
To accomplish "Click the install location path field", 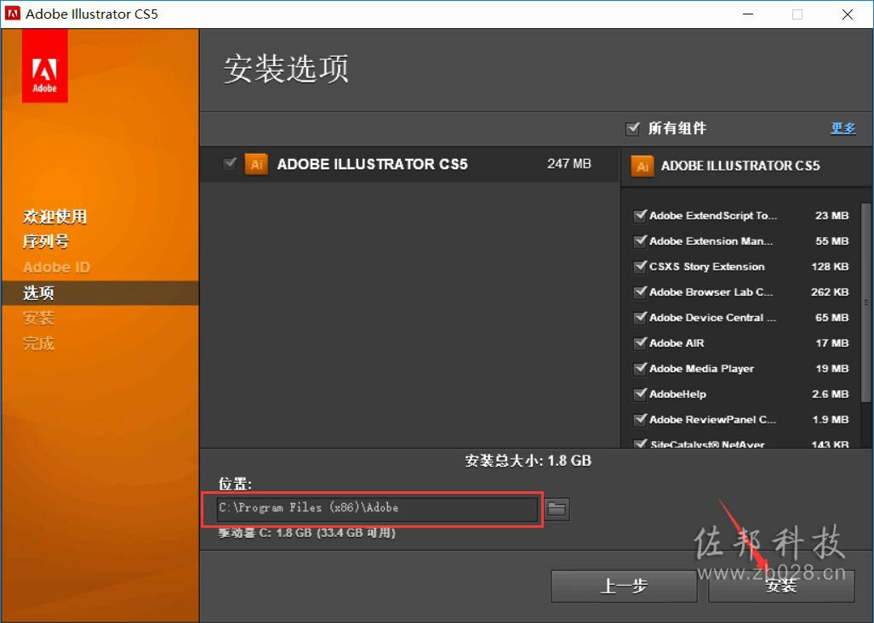I will 377,508.
